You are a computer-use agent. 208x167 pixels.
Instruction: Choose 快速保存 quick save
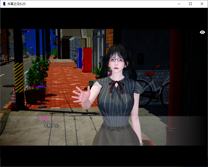coord(118,144)
